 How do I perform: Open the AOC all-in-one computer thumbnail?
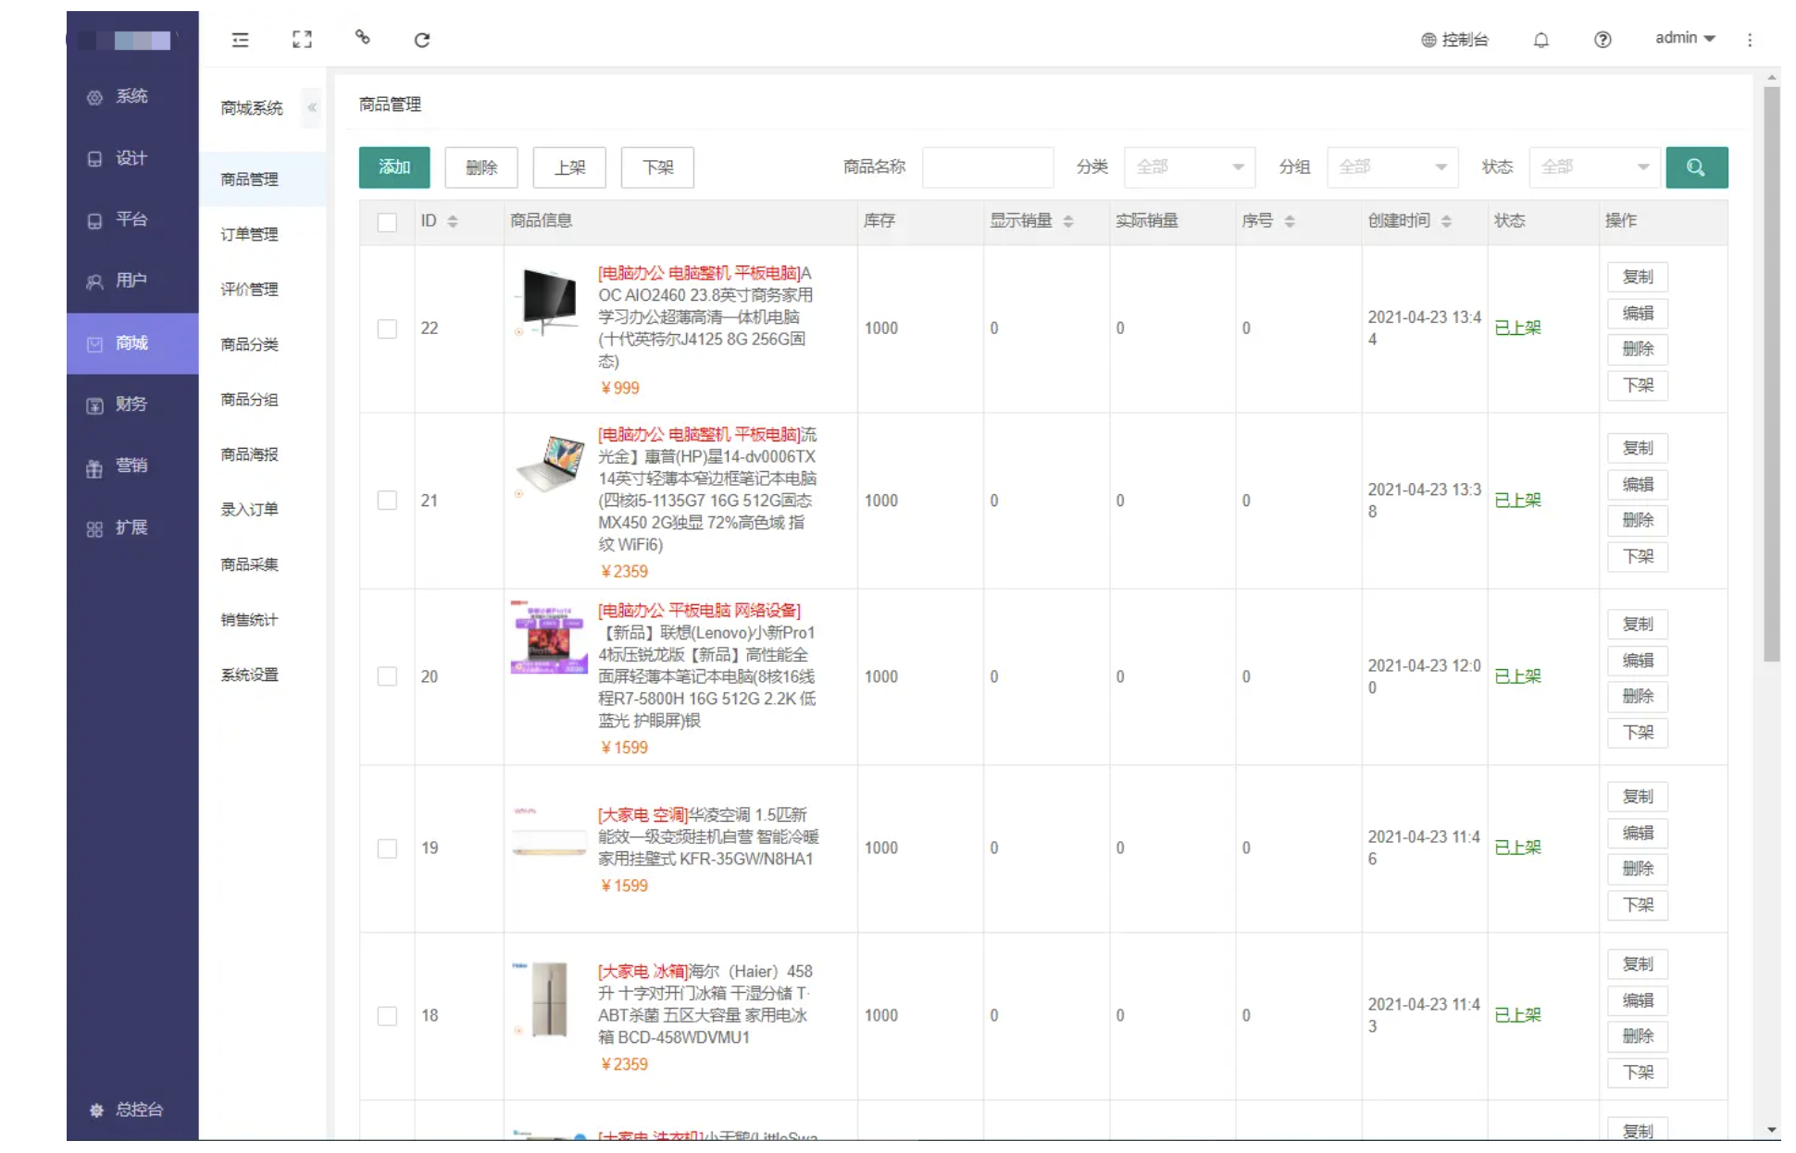tap(549, 302)
